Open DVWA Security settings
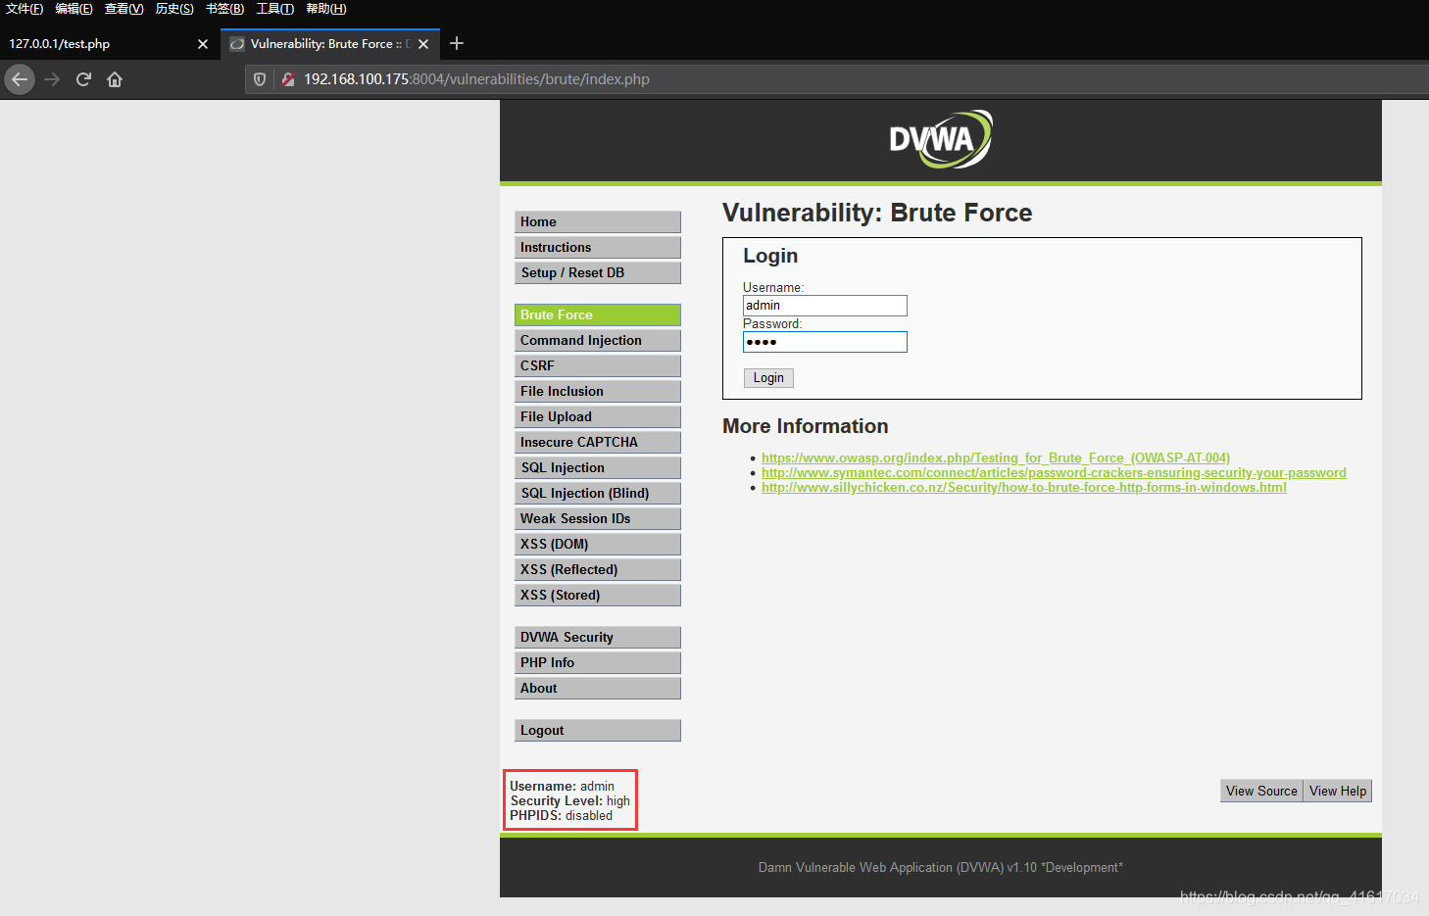The height and width of the screenshot is (916, 1429). click(598, 637)
